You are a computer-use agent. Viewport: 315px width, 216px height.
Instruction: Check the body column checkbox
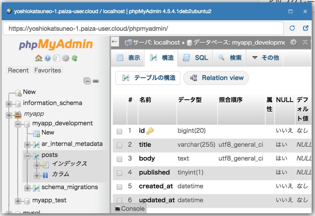119,159
